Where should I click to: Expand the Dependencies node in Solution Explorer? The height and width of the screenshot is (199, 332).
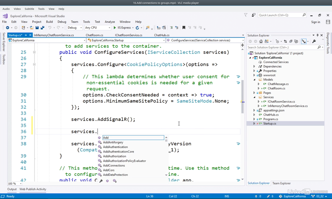(x=254, y=66)
